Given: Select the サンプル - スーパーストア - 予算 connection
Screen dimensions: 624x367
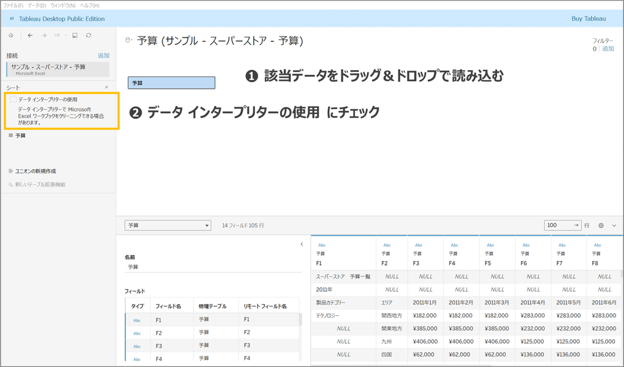Looking at the screenshot, I should (58, 70).
